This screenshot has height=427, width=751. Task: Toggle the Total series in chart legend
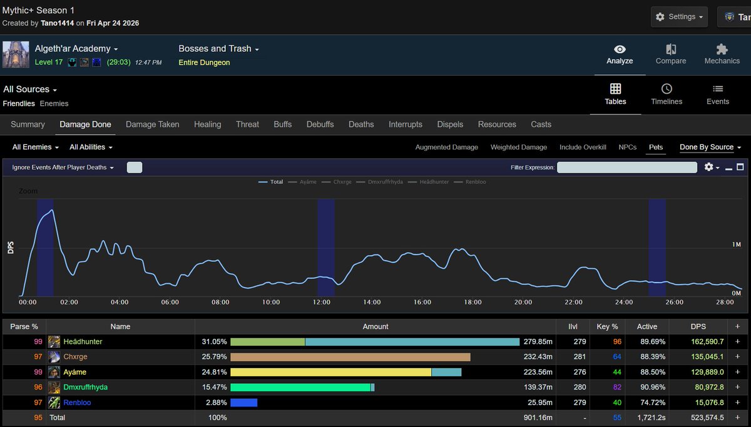(271, 182)
